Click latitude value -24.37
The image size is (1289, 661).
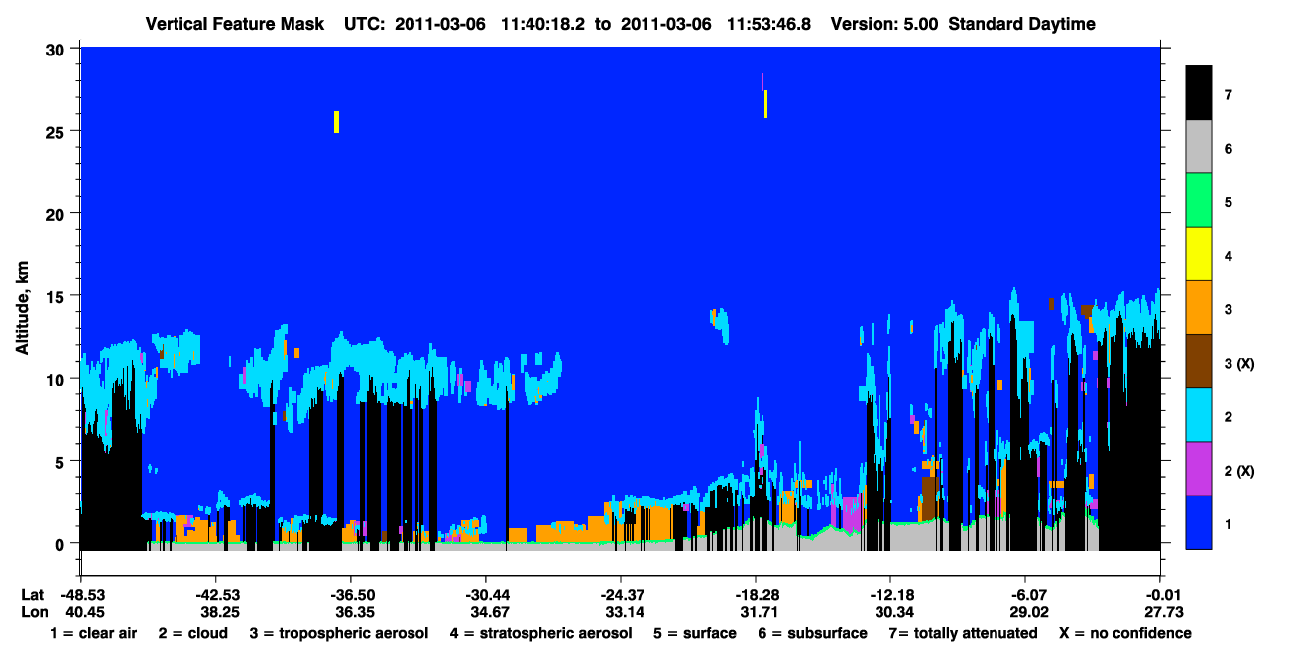click(x=620, y=594)
